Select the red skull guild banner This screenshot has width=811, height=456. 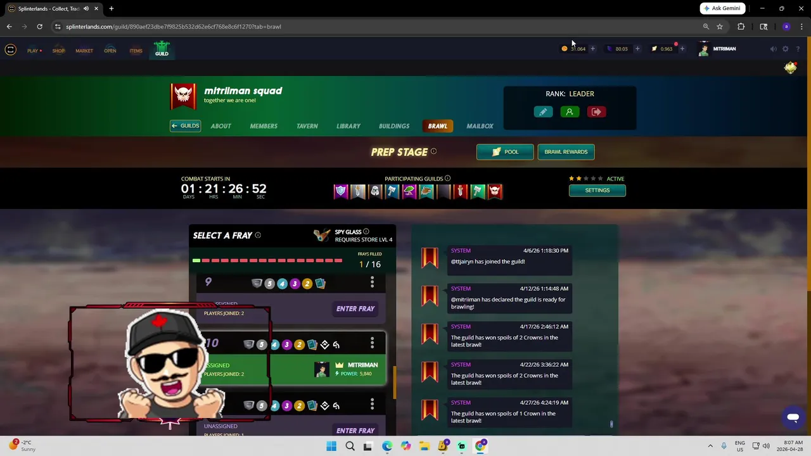pyautogui.click(x=495, y=191)
